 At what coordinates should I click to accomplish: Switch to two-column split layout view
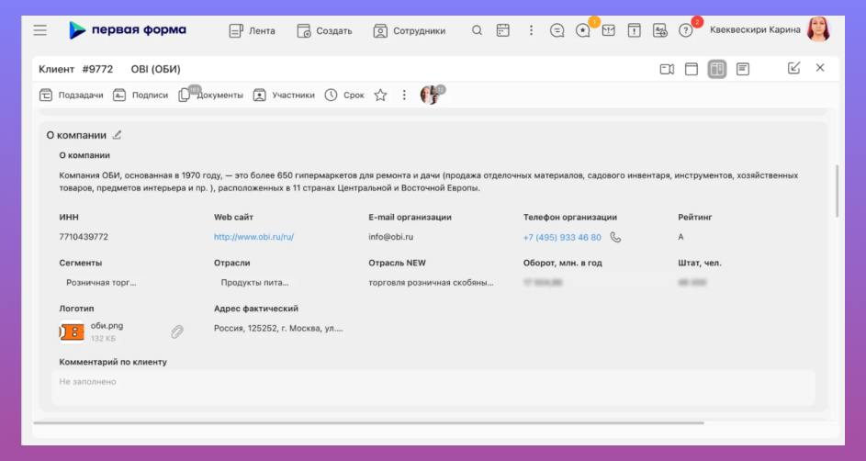click(717, 69)
